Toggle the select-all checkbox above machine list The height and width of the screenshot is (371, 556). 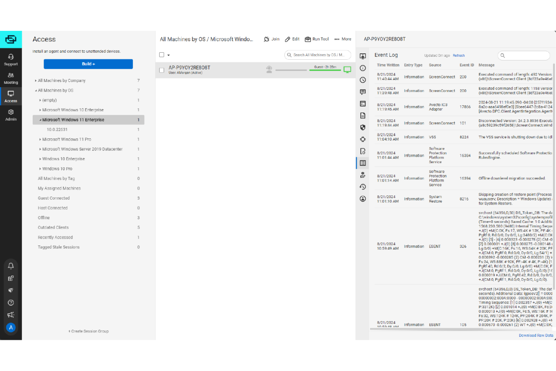point(161,55)
